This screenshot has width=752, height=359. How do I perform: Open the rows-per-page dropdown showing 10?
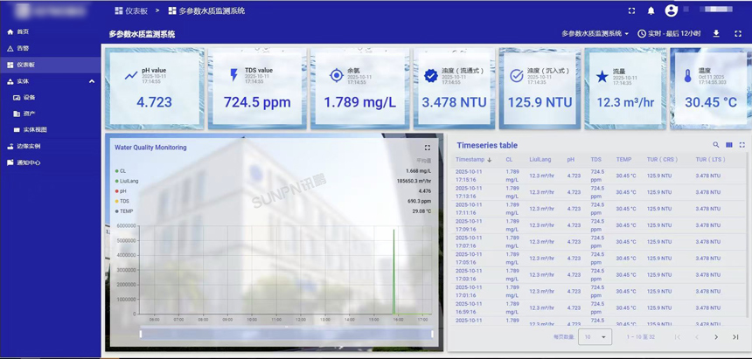point(595,337)
